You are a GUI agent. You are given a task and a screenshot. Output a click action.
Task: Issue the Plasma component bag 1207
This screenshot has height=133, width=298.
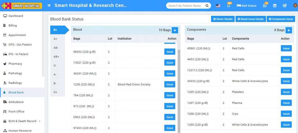coord(286,103)
